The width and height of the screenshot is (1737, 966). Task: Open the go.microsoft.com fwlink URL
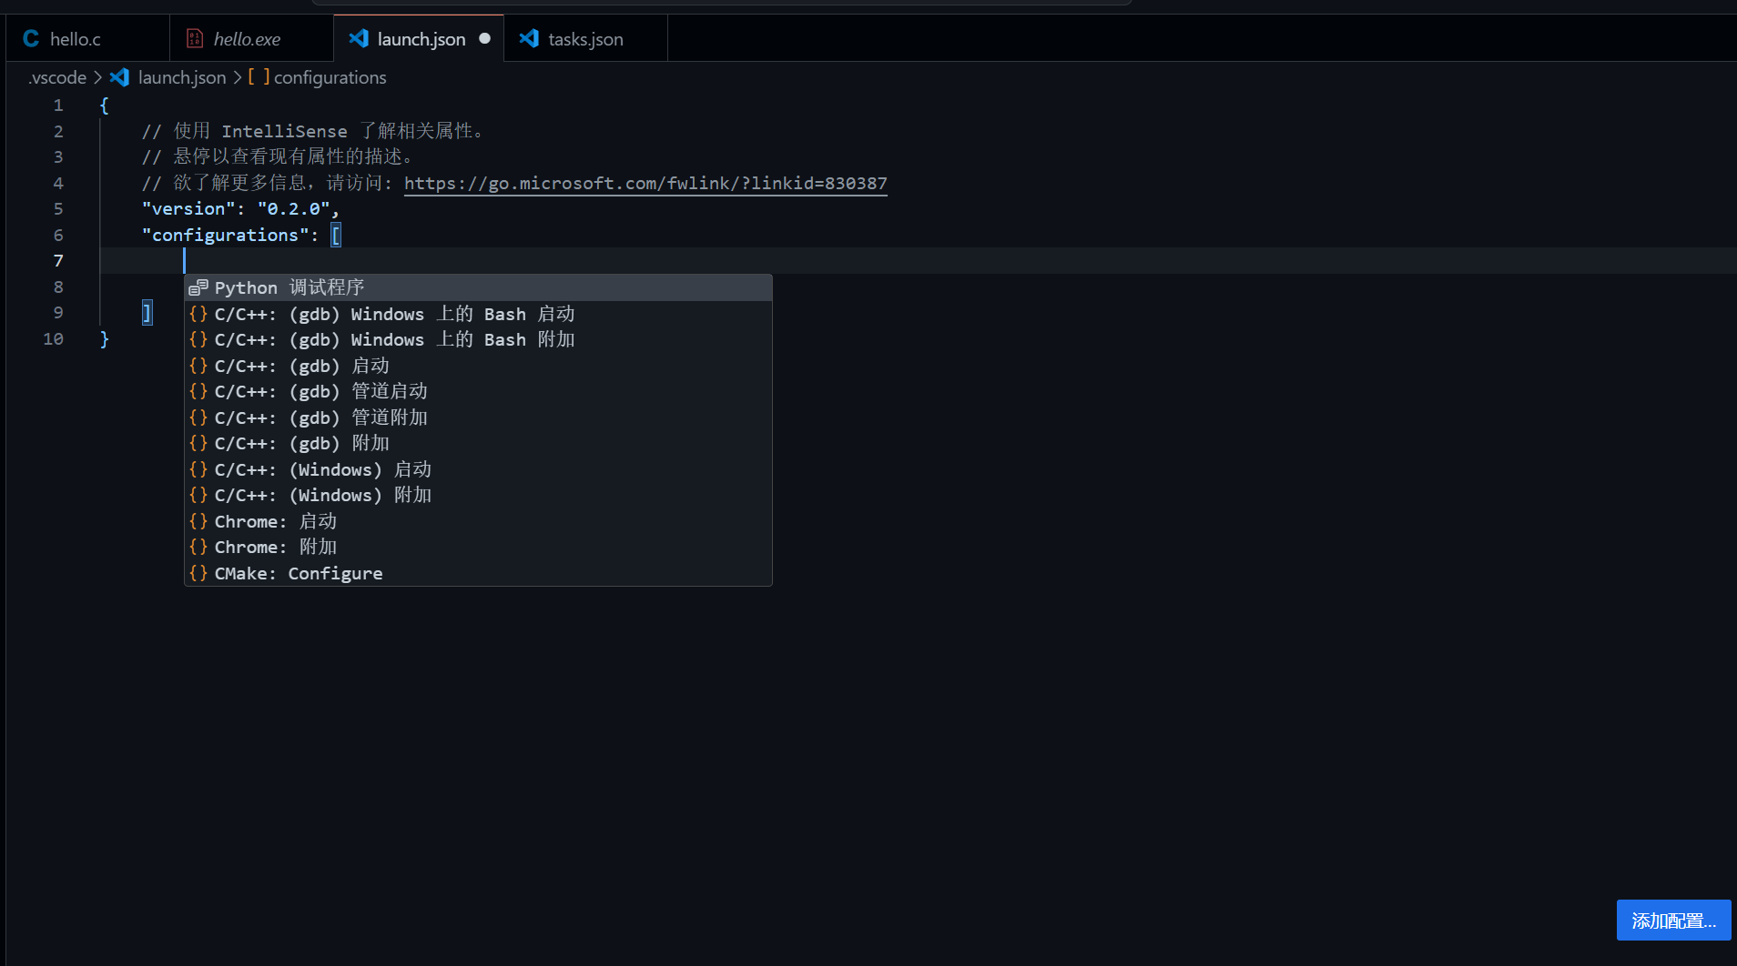click(x=645, y=183)
